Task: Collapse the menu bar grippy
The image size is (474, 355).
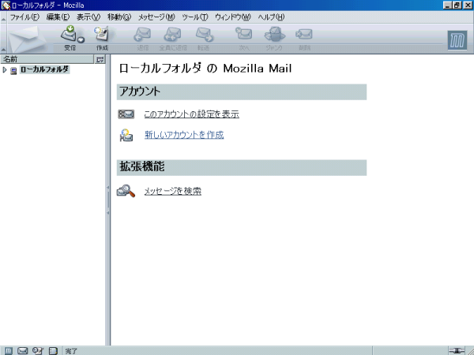Action: click(3, 17)
